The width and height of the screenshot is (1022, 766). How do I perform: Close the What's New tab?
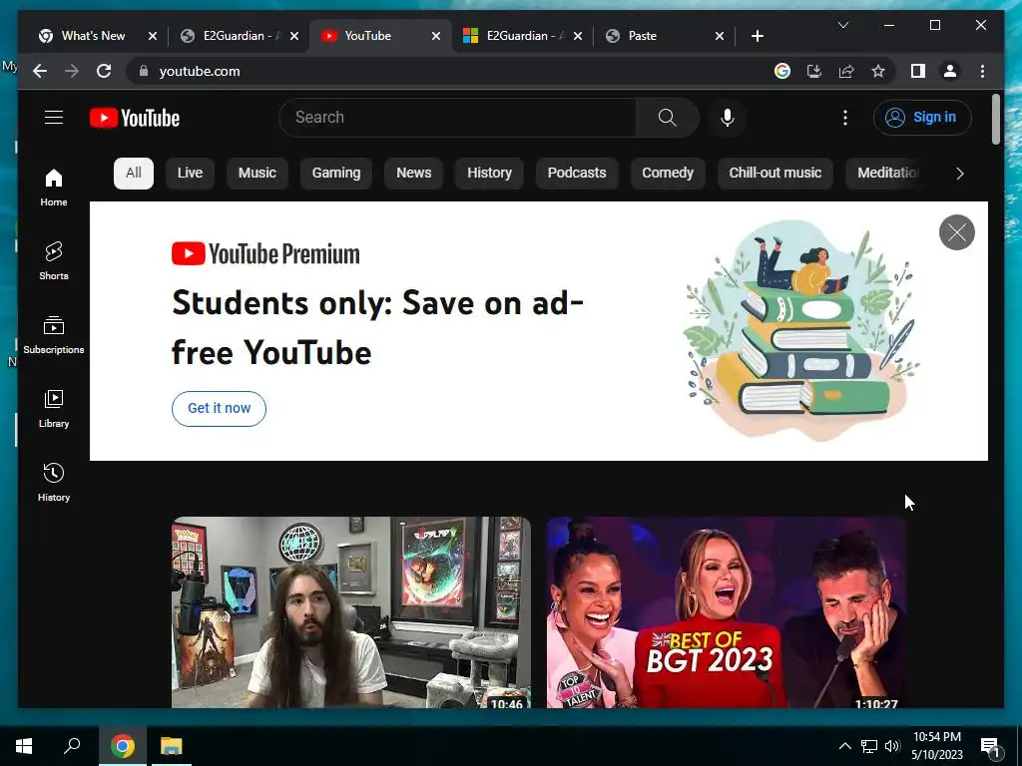[153, 36]
